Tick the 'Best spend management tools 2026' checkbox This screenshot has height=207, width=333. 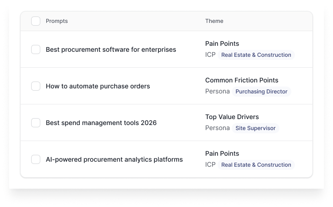(36, 123)
